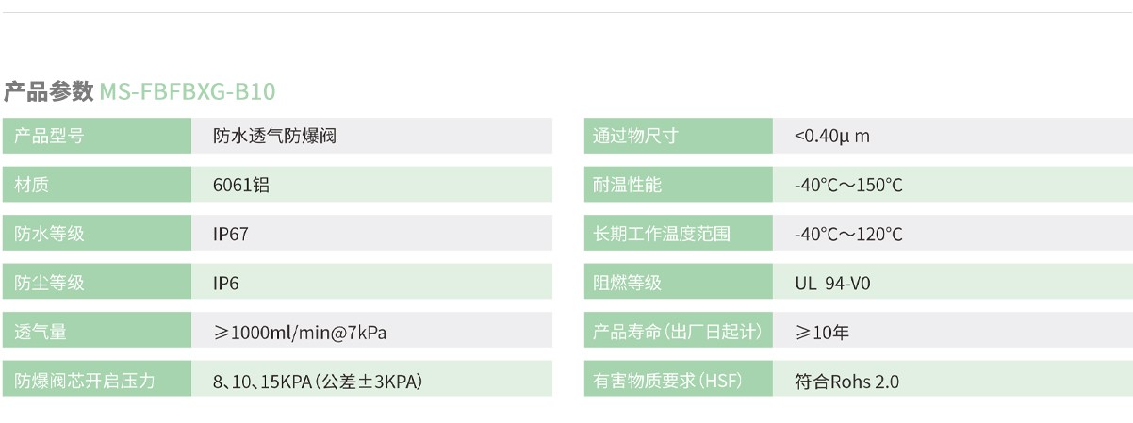Click the 符合Rohs 2.0 value cell
This screenshot has width=1133, height=423.
coord(847,381)
